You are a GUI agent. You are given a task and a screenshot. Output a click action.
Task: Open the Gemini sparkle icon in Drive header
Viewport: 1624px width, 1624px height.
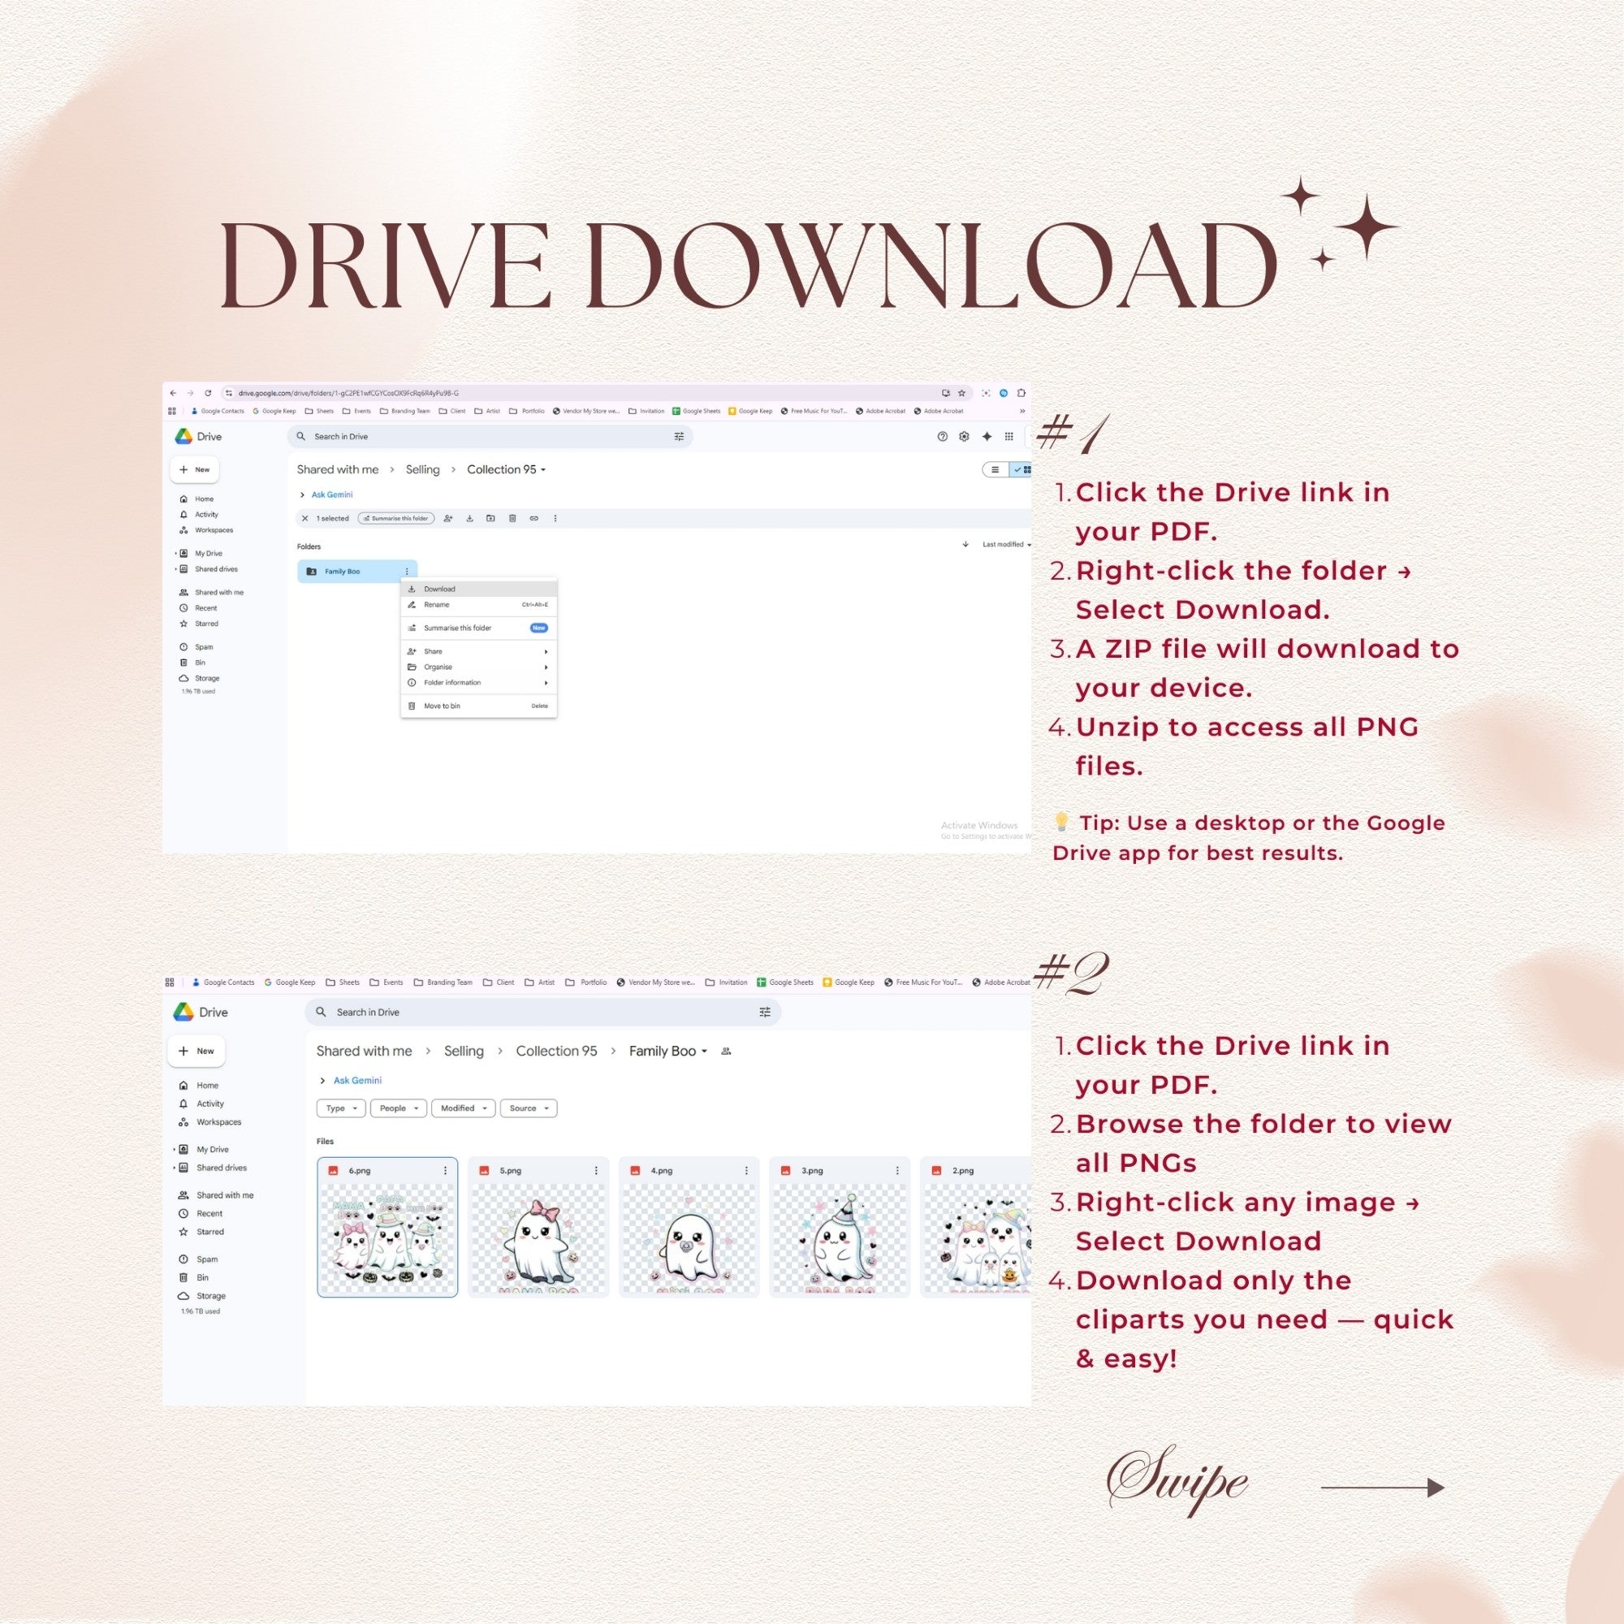coord(987,436)
